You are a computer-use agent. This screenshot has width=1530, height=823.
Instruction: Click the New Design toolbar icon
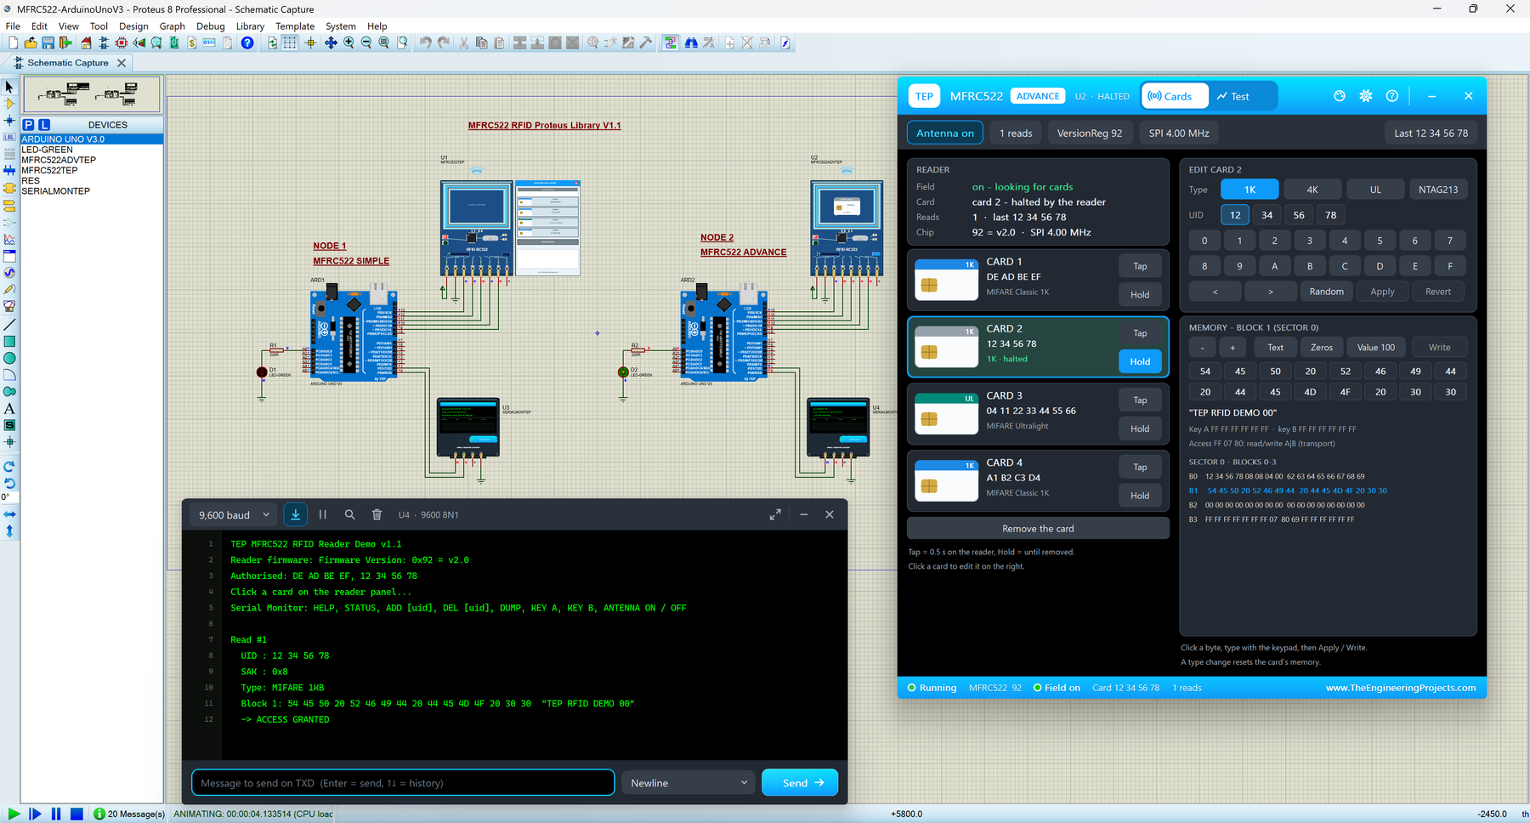pyautogui.click(x=13, y=43)
